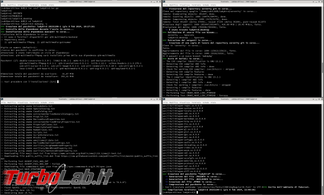This screenshot has height=195, width=324.
Task: Open Terminale menu in the liblagom listing terminal
Action: click(x=196, y=102)
